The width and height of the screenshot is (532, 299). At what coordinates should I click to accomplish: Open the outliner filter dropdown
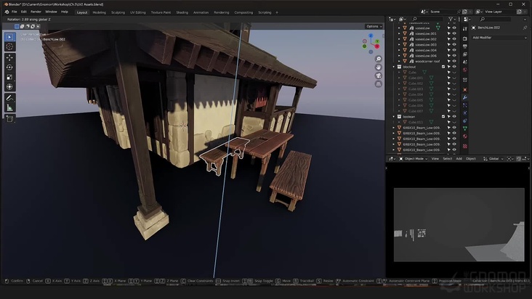[x=452, y=20]
